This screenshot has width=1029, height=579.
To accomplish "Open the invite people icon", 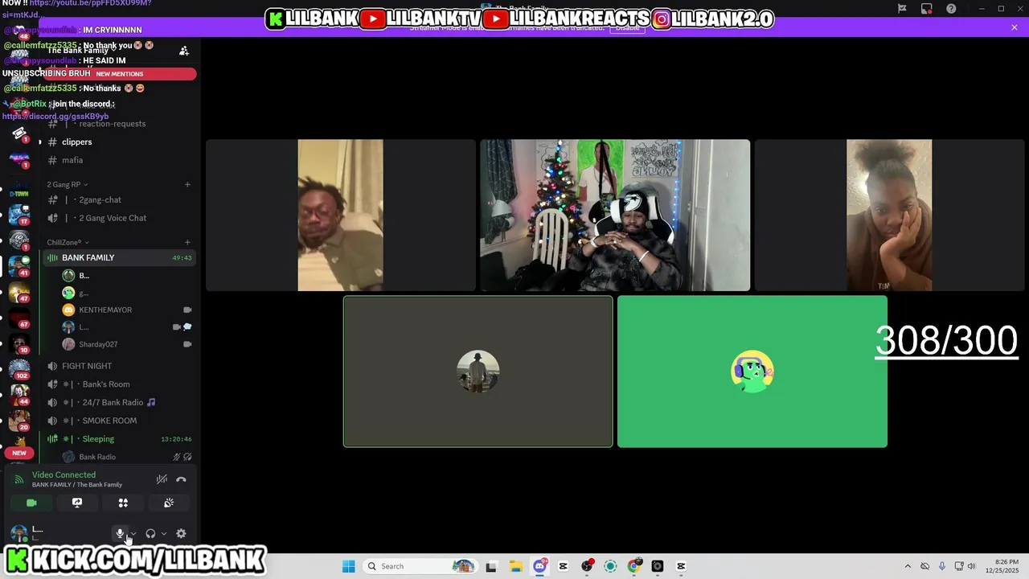I will pyautogui.click(x=184, y=51).
